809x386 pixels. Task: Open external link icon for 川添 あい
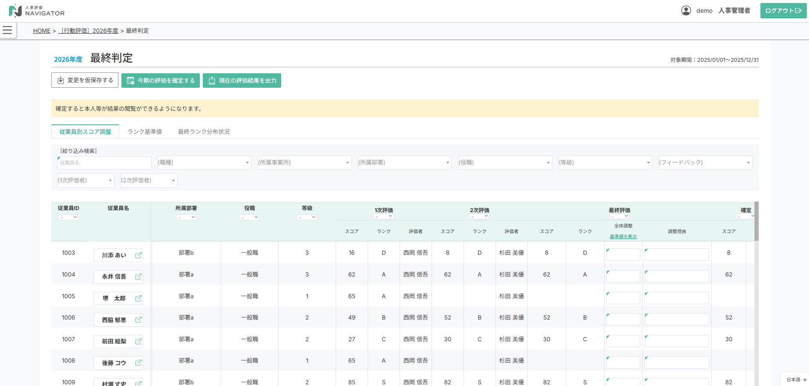pos(138,255)
